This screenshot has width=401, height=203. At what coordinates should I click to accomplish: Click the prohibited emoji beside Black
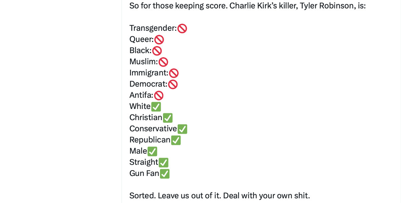pos(157,51)
